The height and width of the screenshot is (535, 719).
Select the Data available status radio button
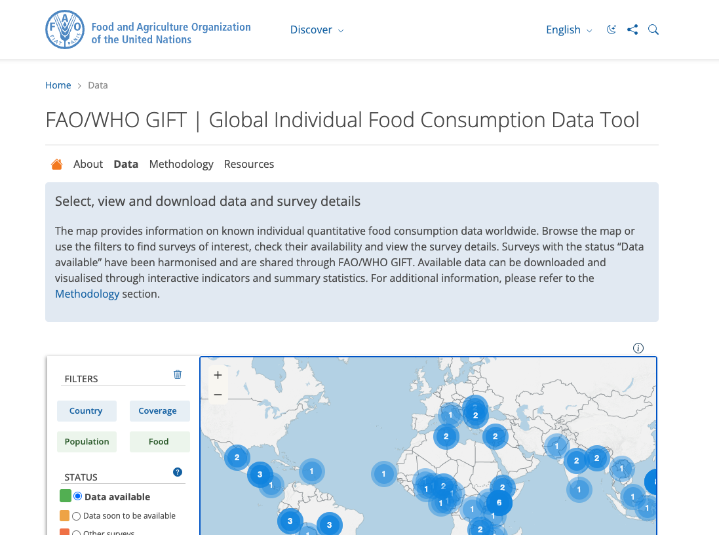(77, 496)
